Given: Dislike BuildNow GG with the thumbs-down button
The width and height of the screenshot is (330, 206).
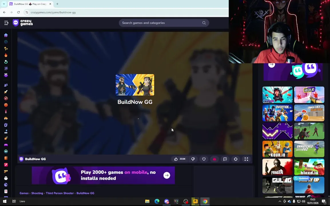Looking at the screenshot, I should click(193, 159).
